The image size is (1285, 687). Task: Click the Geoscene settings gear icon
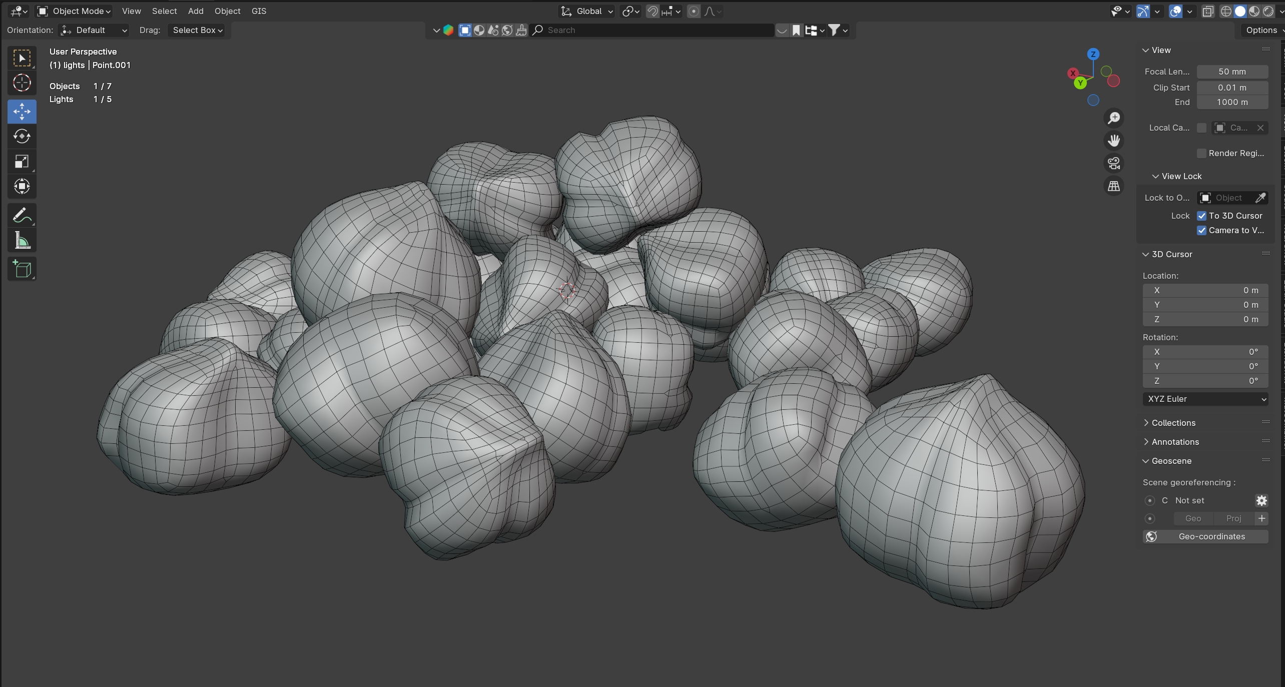point(1261,500)
